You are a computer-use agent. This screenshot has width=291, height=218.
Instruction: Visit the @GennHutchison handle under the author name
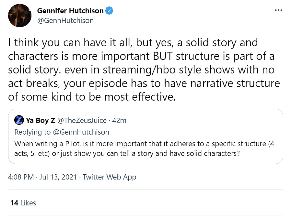point(65,20)
